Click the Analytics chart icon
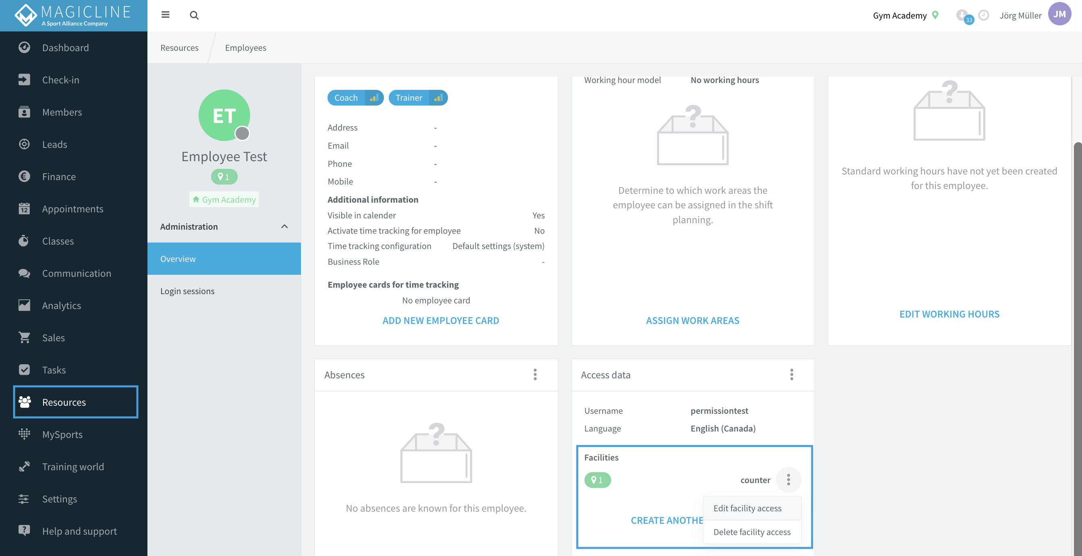The image size is (1082, 556). click(x=24, y=305)
